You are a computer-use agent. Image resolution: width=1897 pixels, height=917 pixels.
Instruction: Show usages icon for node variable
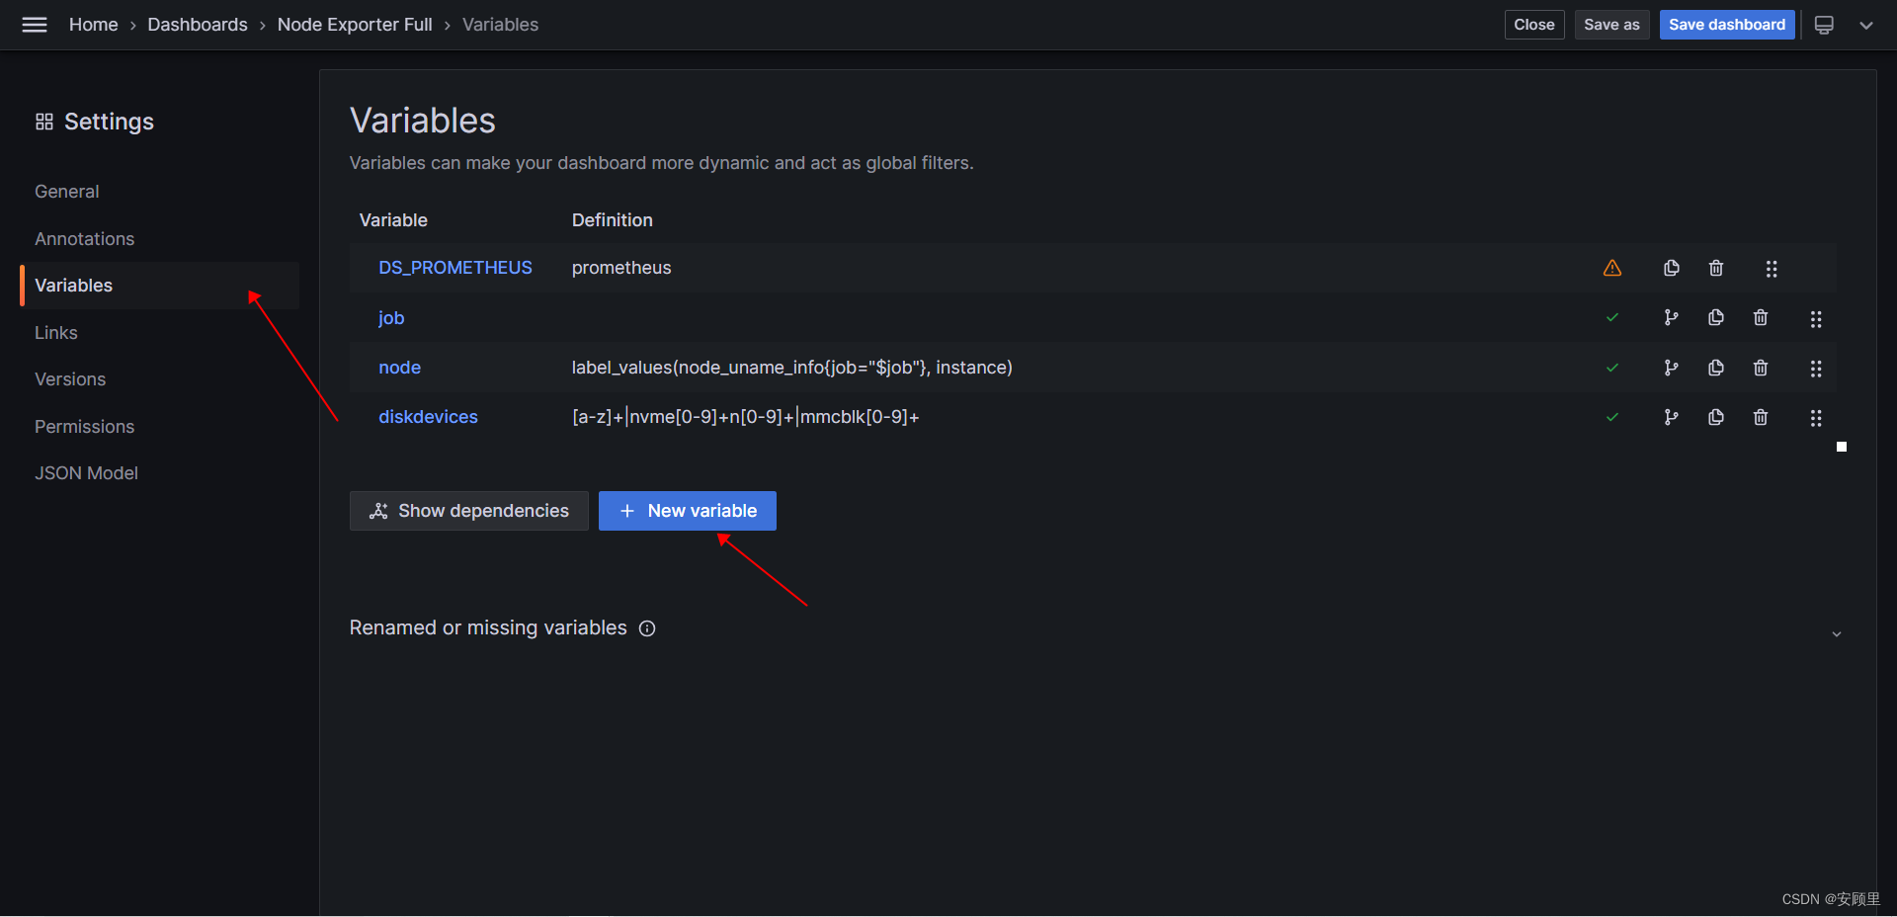1671,368
